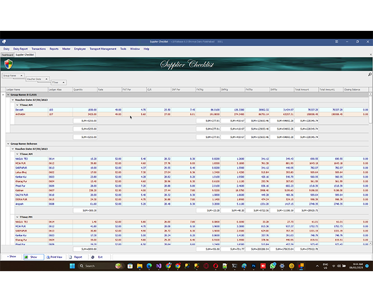
Task: Collapse the Group Name: B CLASS group
Action: [x=8, y=94]
